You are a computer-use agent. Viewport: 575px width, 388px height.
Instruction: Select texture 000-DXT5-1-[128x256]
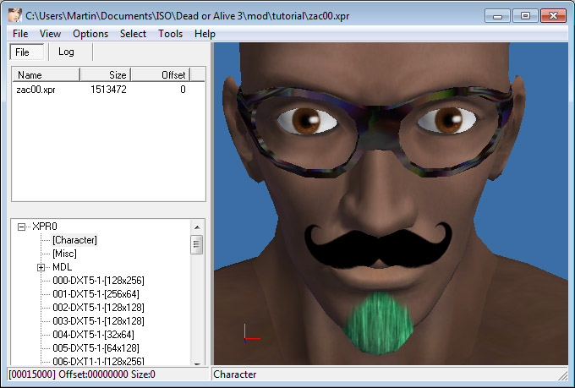click(98, 281)
